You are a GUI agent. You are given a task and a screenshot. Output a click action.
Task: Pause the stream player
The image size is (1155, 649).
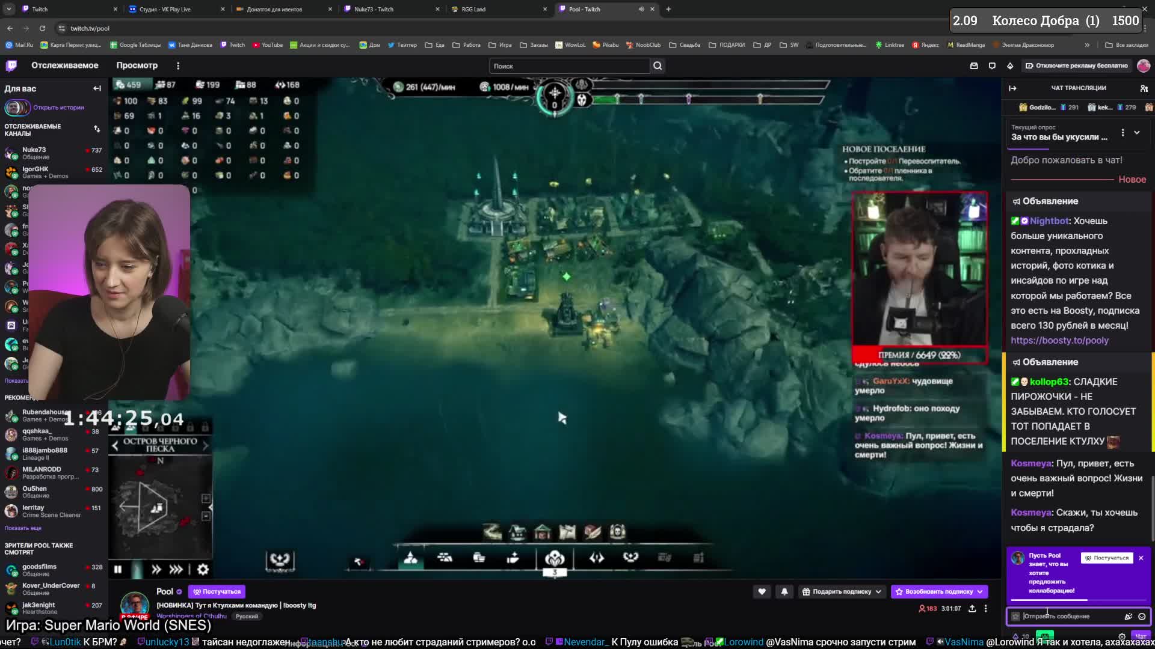click(118, 569)
